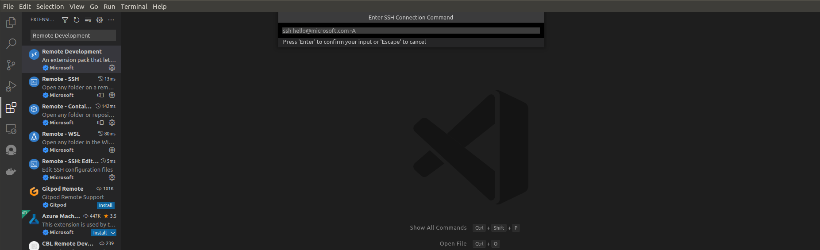Select the Remote Development extension entry
Image resolution: width=820 pixels, height=250 pixels.
coord(72,59)
